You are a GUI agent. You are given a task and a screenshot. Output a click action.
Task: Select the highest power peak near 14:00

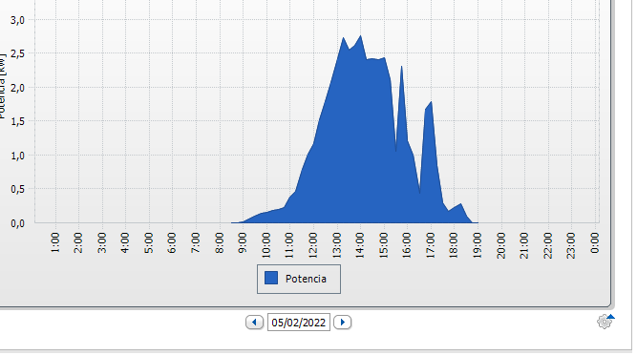pyautogui.click(x=360, y=36)
